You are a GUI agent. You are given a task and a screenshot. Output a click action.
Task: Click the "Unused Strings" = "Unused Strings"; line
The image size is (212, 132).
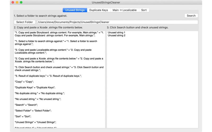(36, 122)
